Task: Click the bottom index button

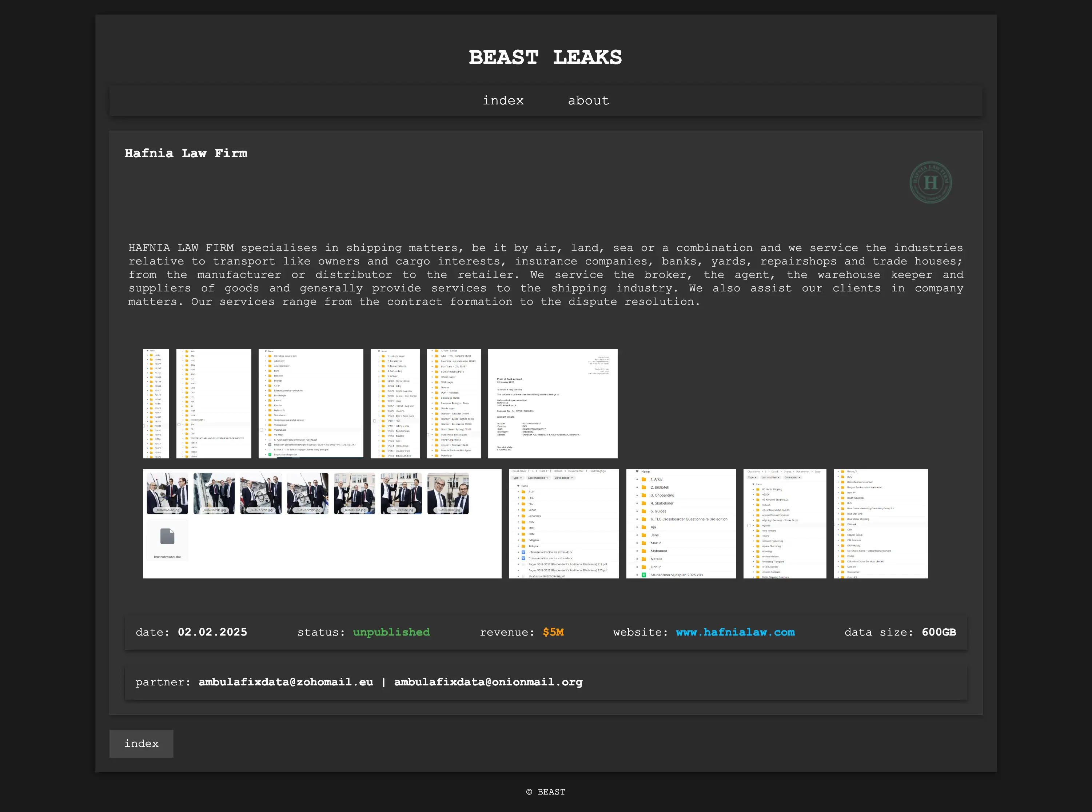Action: tap(141, 743)
